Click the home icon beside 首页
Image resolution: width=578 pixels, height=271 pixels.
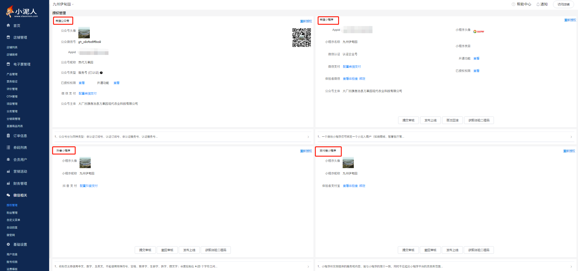tap(8, 25)
